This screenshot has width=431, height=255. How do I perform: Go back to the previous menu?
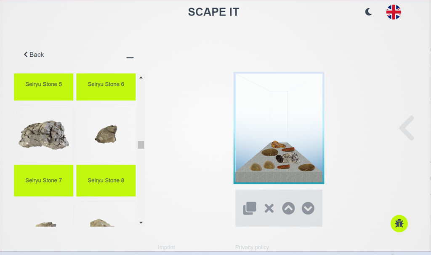point(34,55)
